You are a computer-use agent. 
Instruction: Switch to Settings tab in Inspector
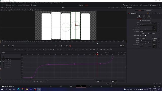click(149, 17)
